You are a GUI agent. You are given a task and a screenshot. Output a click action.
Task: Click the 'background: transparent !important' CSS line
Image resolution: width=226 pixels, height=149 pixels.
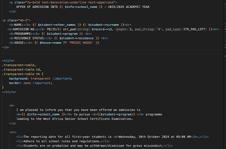[x=40, y=78]
